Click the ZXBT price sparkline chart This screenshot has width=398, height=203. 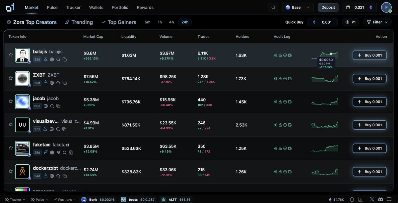(325, 78)
